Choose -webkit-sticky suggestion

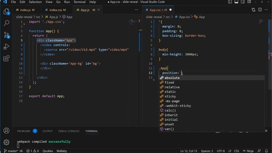pyautogui.click(x=212, y=106)
